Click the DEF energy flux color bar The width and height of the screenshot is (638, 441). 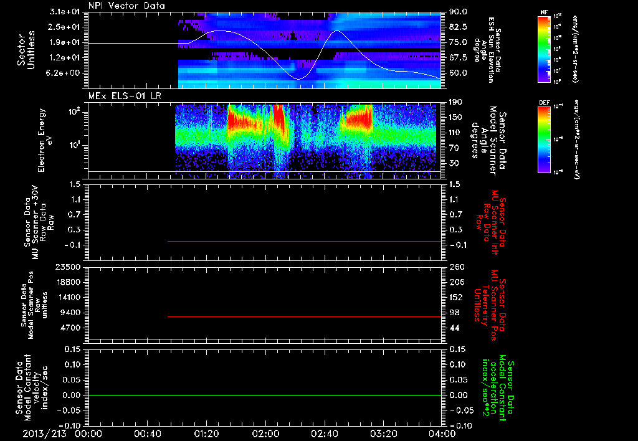545,140
